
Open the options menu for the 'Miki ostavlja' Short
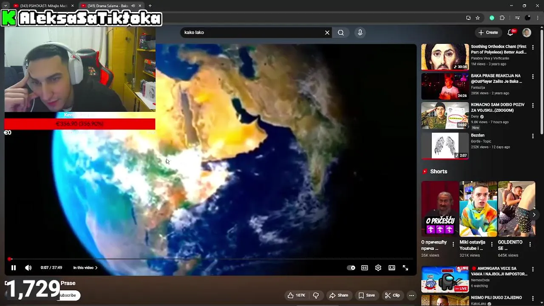492,244
